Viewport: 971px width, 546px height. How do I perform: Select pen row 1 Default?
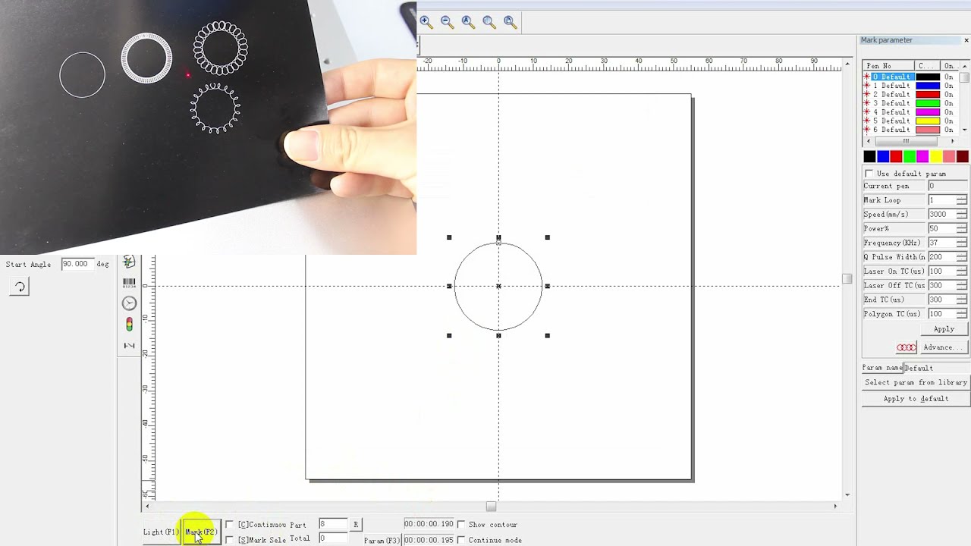tap(911, 86)
